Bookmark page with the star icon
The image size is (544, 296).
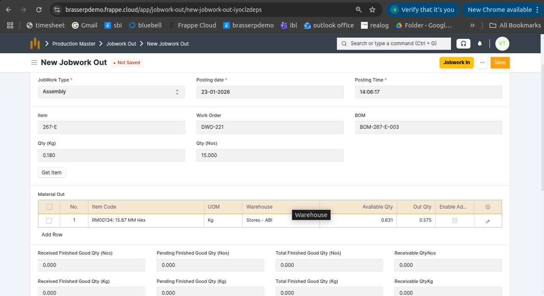(372, 9)
